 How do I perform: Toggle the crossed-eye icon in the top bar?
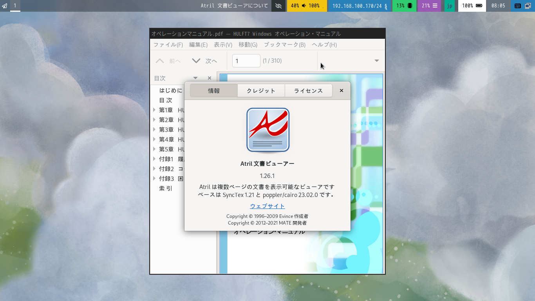278,6
